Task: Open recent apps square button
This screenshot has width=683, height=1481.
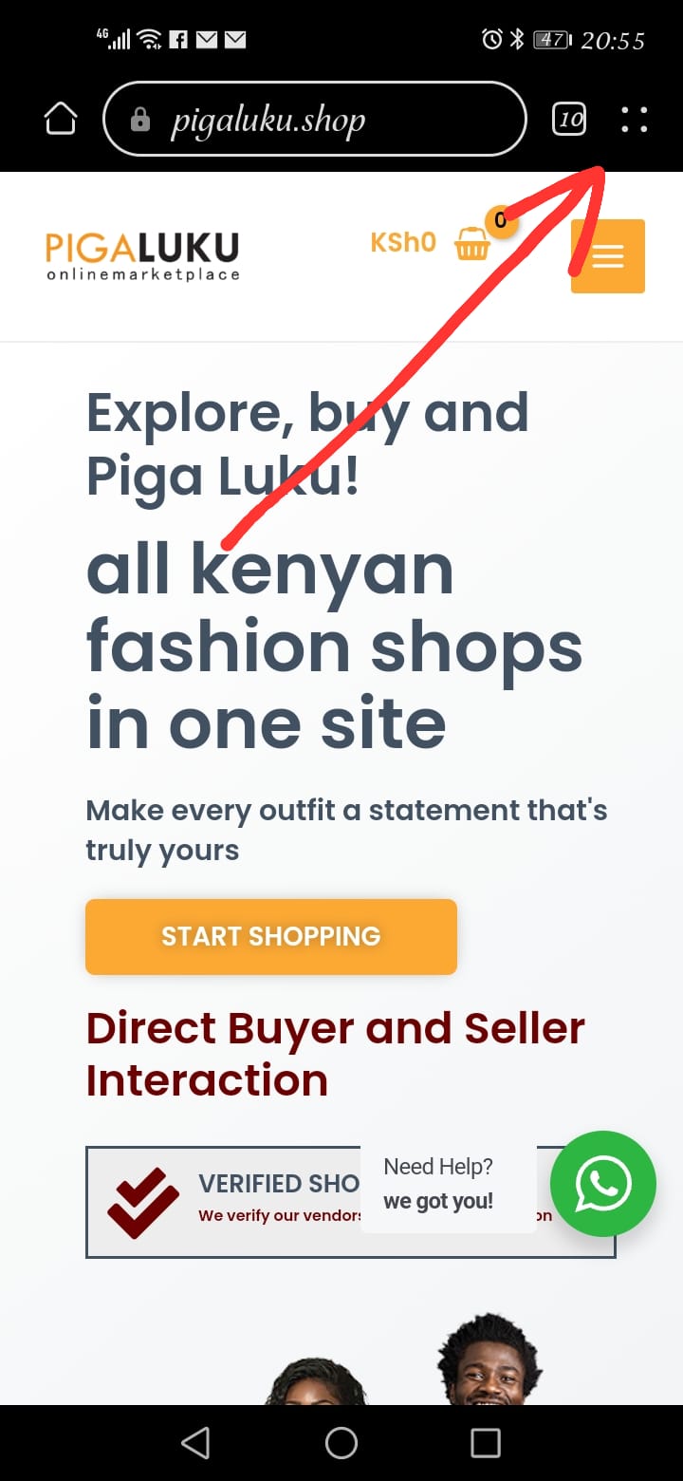Action: (486, 1443)
